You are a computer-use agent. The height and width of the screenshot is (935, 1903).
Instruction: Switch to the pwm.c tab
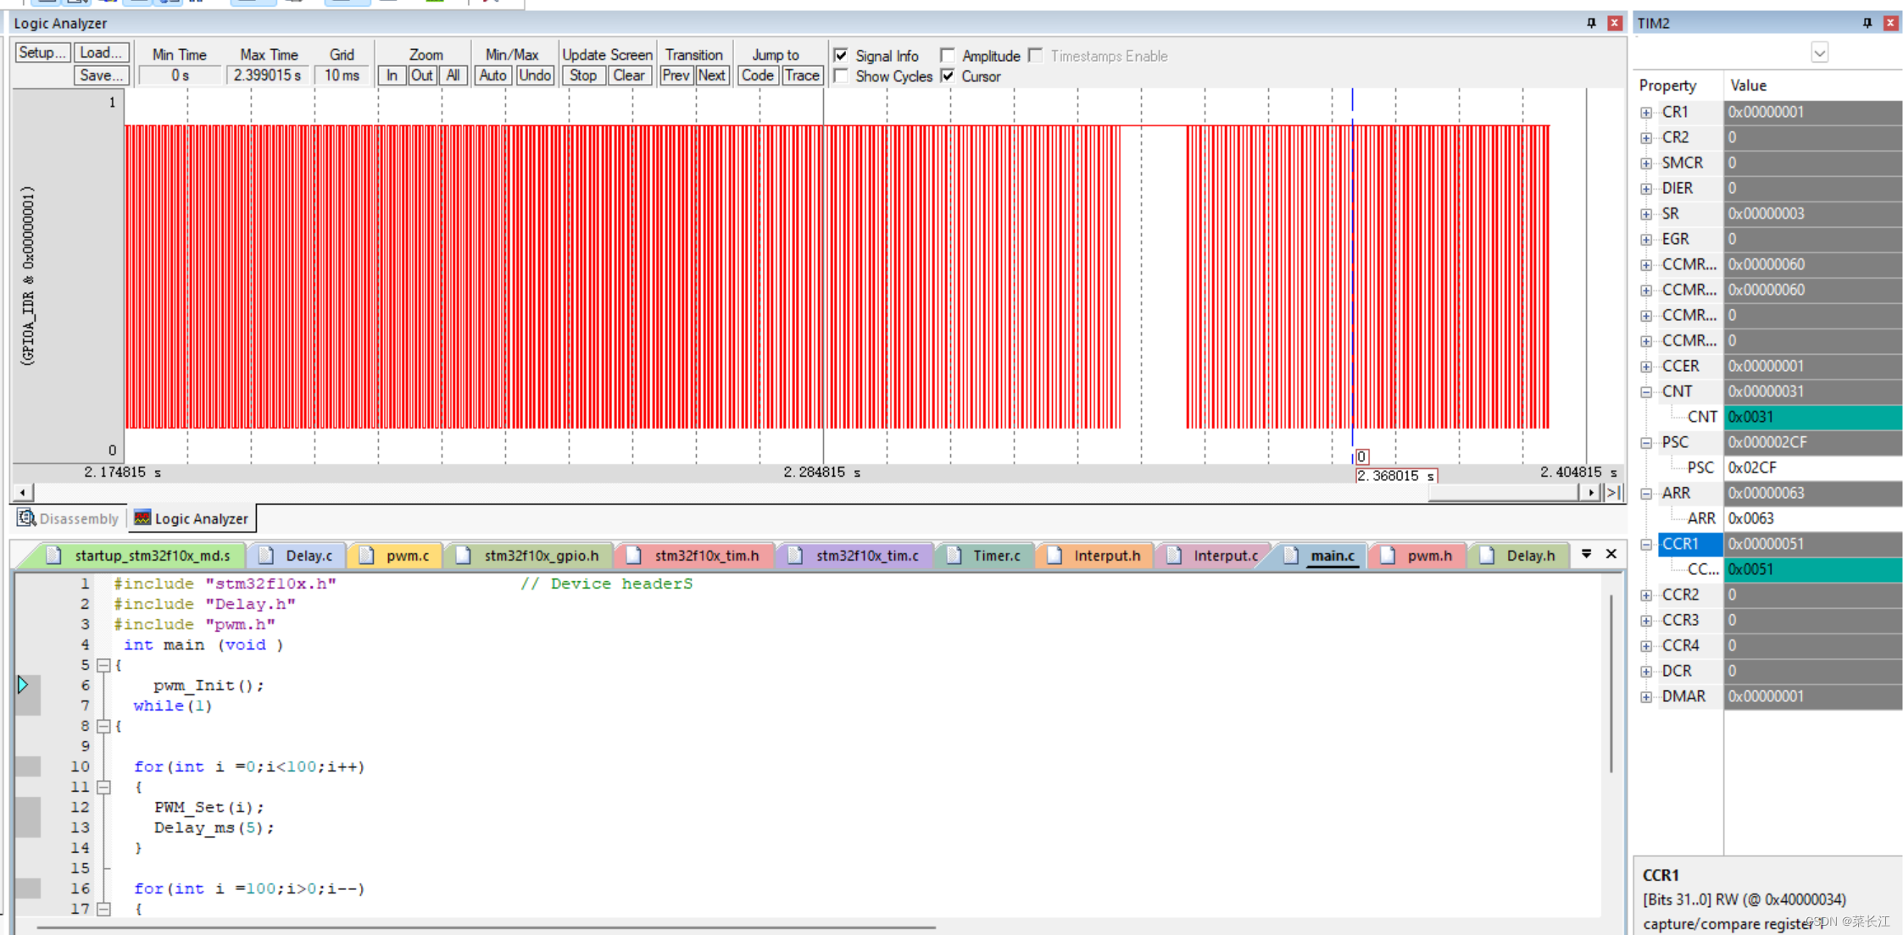[406, 556]
